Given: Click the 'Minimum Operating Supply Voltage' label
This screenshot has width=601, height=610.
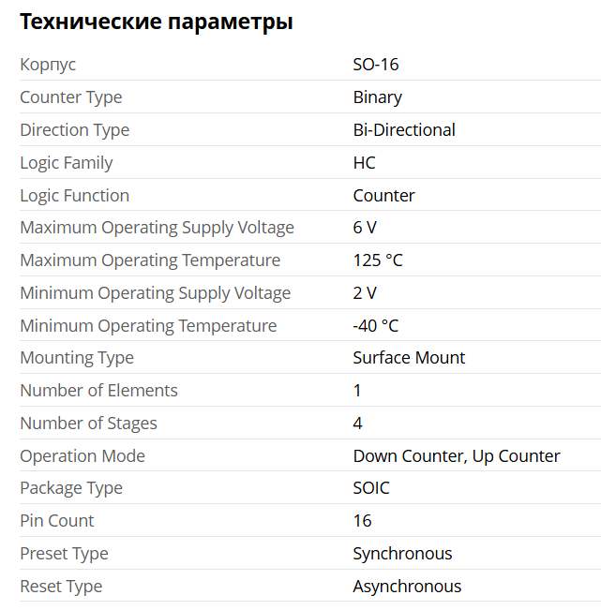Looking at the screenshot, I should point(156,293).
